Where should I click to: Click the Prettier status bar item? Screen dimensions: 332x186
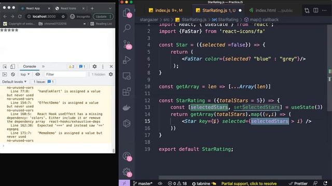tap(298, 183)
